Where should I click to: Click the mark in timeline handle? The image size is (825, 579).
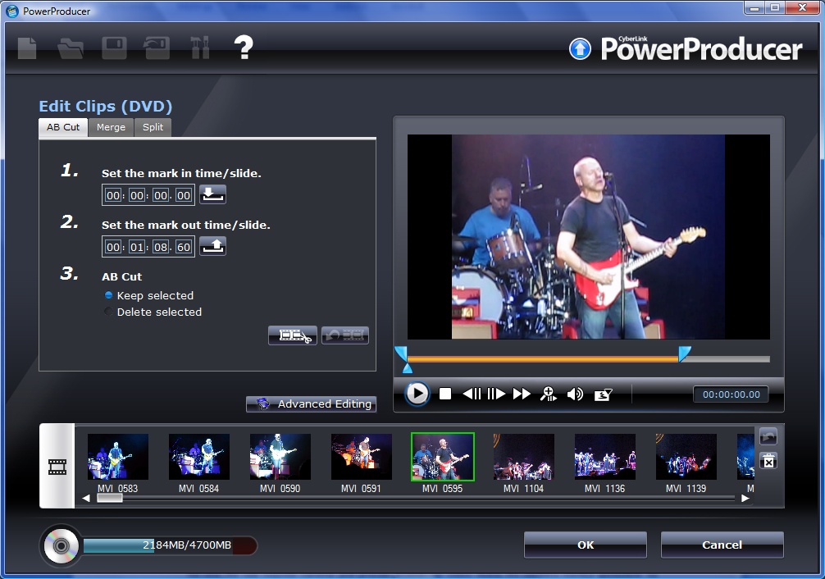(x=401, y=353)
